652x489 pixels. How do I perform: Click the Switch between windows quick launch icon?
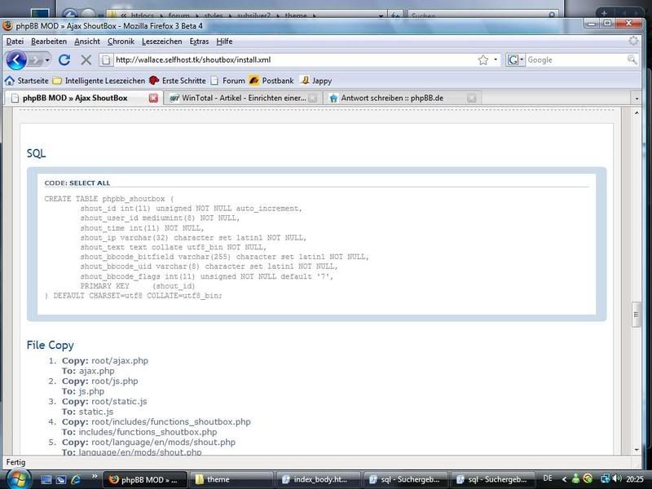[x=60, y=479]
